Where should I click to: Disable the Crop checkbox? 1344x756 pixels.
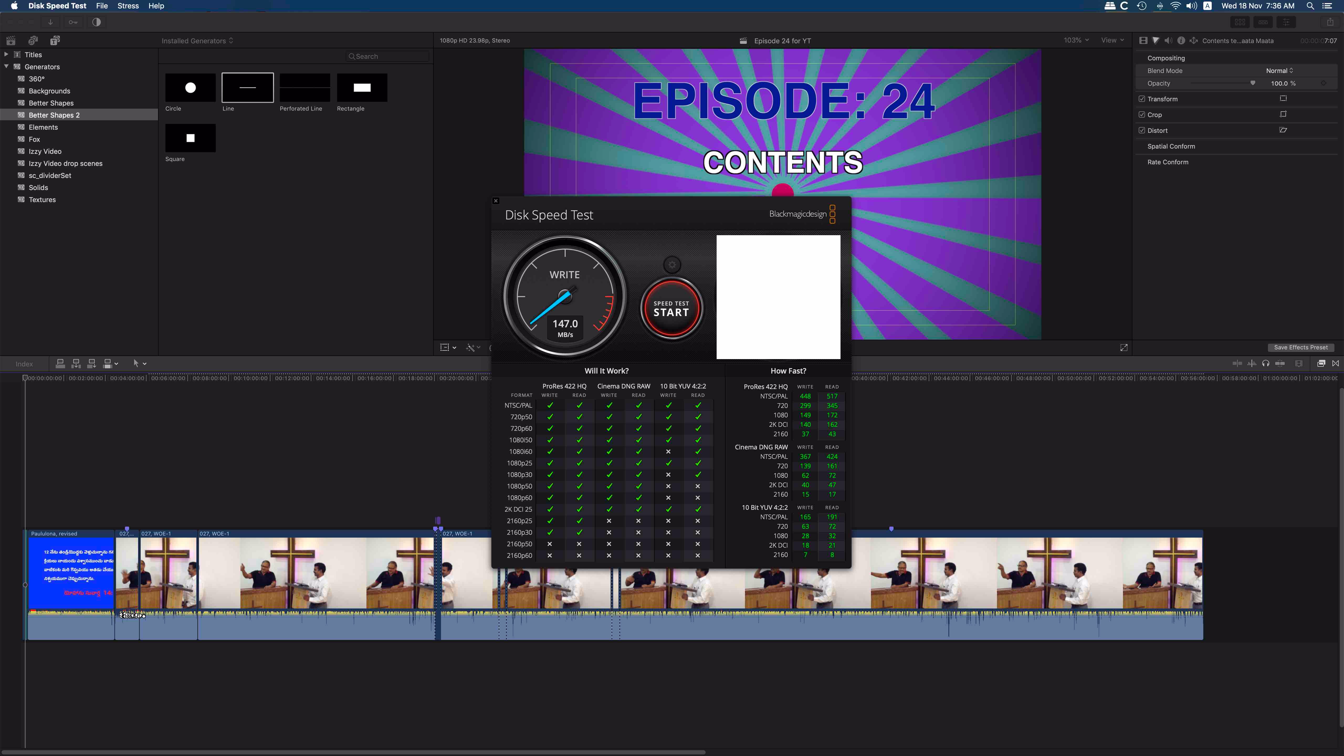pos(1142,114)
